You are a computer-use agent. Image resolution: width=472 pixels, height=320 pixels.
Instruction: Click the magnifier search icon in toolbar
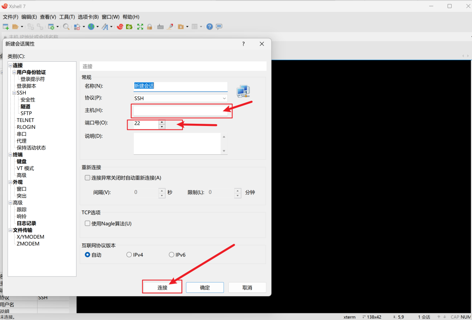coord(66,27)
